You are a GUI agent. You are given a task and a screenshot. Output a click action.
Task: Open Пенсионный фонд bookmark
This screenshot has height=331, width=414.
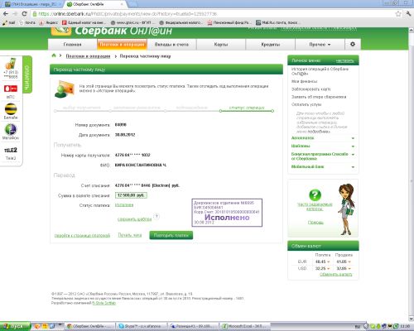tap(229, 22)
